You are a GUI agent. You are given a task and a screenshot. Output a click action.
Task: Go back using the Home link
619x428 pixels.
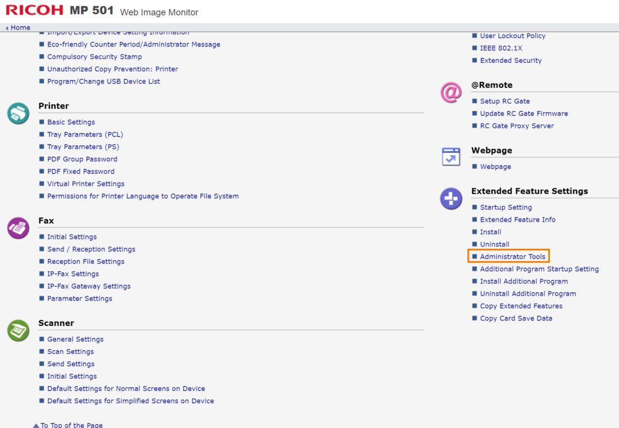pos(20,27)
